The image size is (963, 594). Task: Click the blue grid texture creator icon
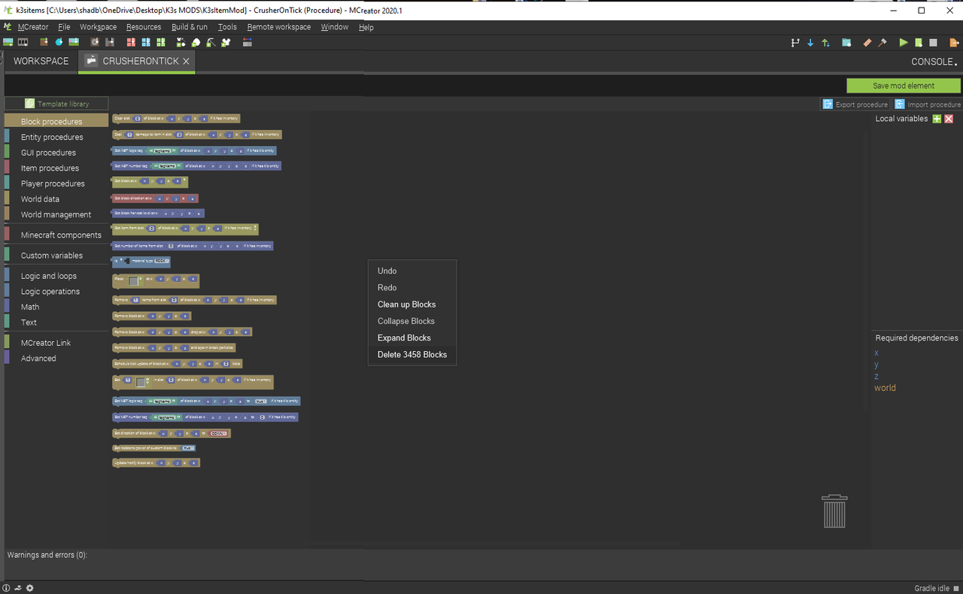(146, 42)
